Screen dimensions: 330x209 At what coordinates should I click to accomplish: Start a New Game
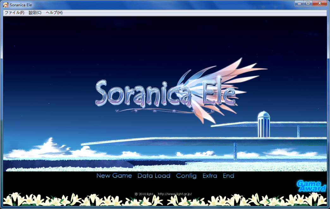click(114, 176)
